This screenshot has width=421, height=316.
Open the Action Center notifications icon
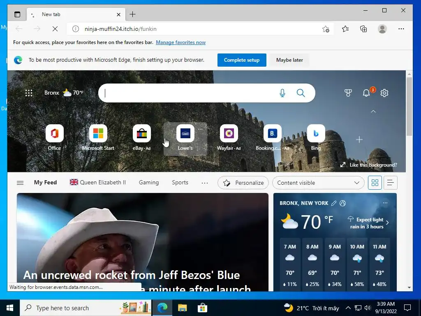coord(407,308)
